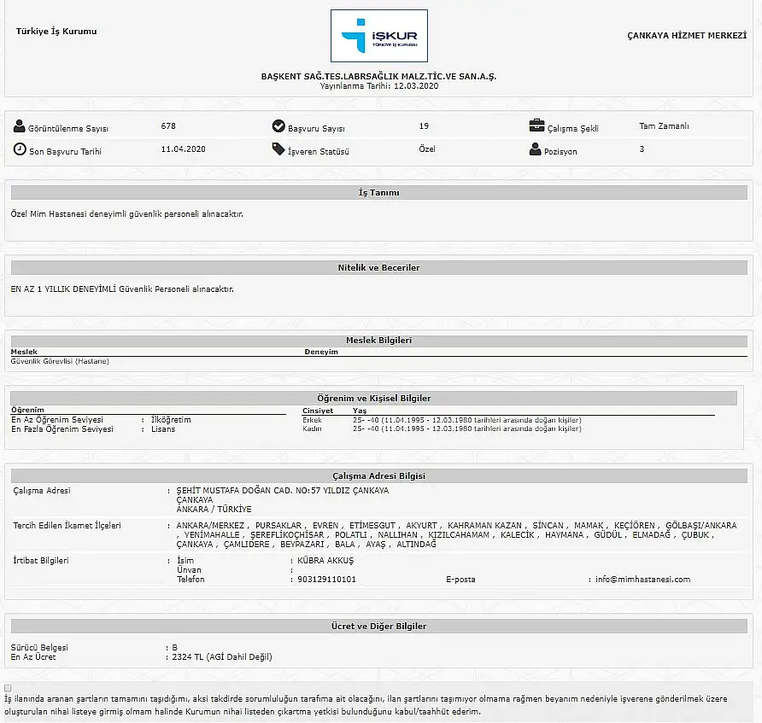
Task: Click PURSAKLAR in the district list
Action: click(278, 525)
